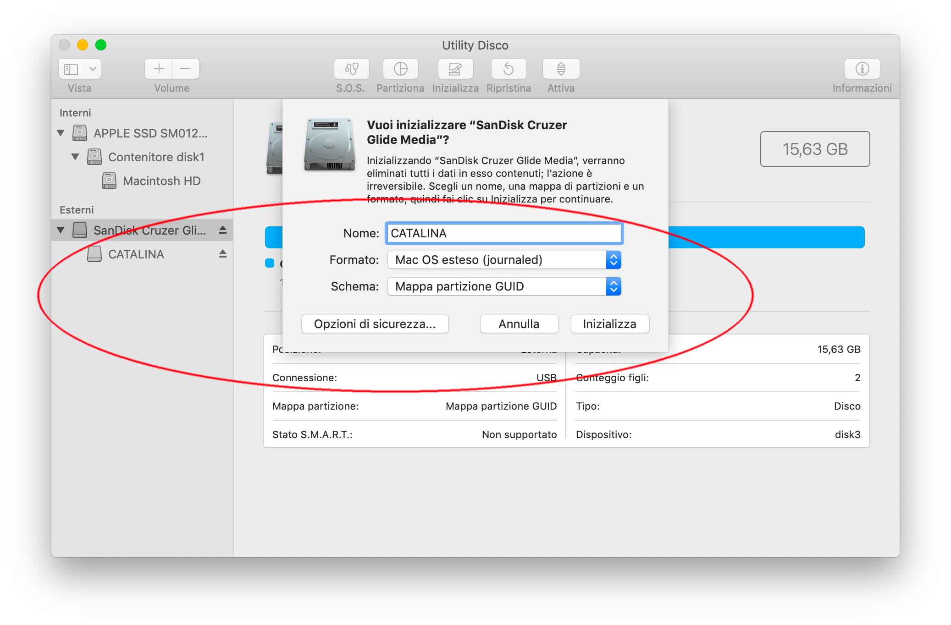This screenshot has height=625, width=951.
Task: Open the Vista sidebar view dropdown
Action: click(80, 69)
